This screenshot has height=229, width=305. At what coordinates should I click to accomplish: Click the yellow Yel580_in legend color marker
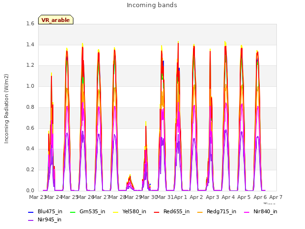(x=116, y=212)
